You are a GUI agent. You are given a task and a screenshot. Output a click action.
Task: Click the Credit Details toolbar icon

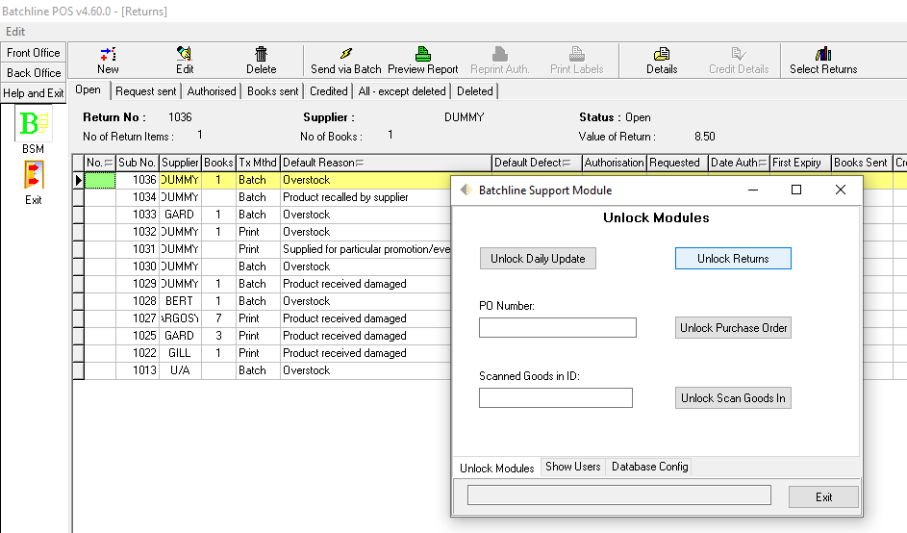click(x=739, y=54)
